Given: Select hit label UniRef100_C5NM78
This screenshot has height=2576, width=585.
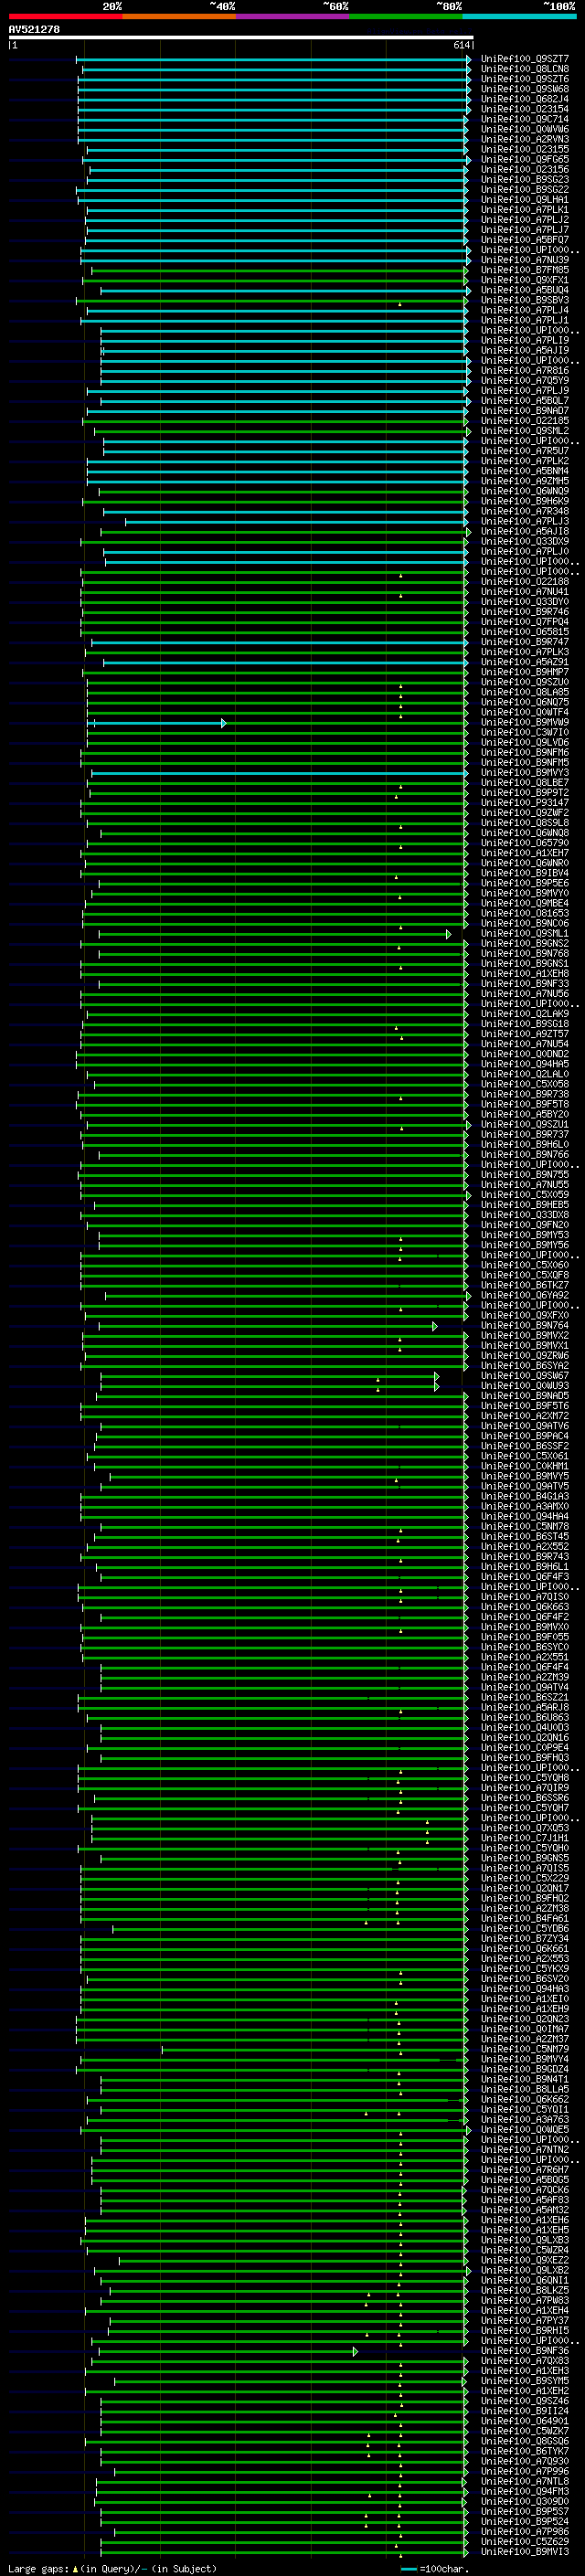Looking at the screenshot, I should [525, 1526].
